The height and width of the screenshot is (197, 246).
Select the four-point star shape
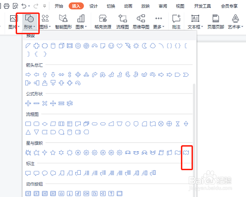(45, 153)
